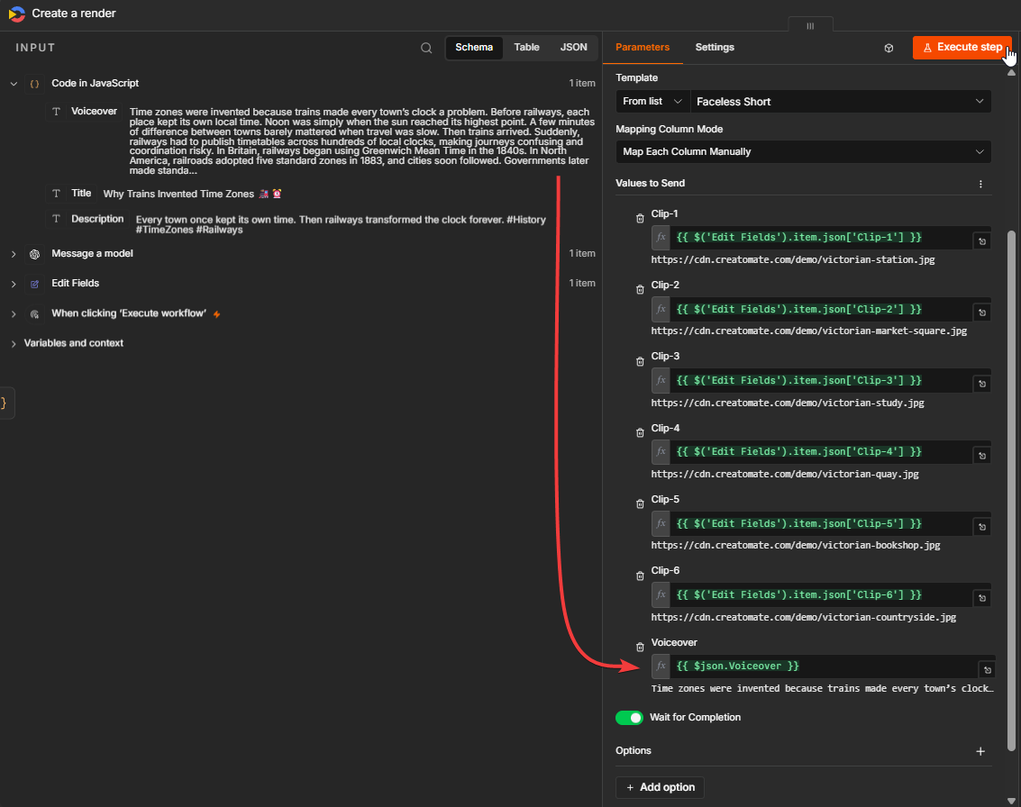
Task: Delete the Clip-2 field via trash icon
Action: [x=640, y=290]
